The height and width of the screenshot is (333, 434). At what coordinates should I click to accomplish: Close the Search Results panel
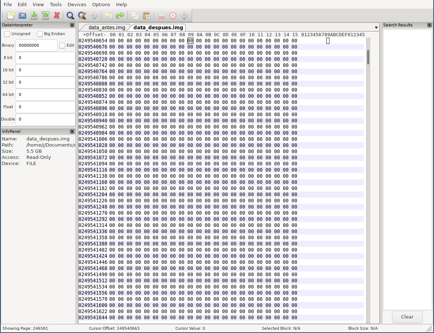(x=429, y=25)
